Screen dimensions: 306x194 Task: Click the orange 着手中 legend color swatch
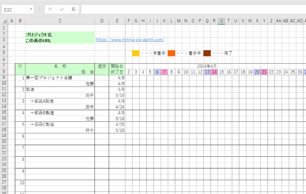point(171,53)
